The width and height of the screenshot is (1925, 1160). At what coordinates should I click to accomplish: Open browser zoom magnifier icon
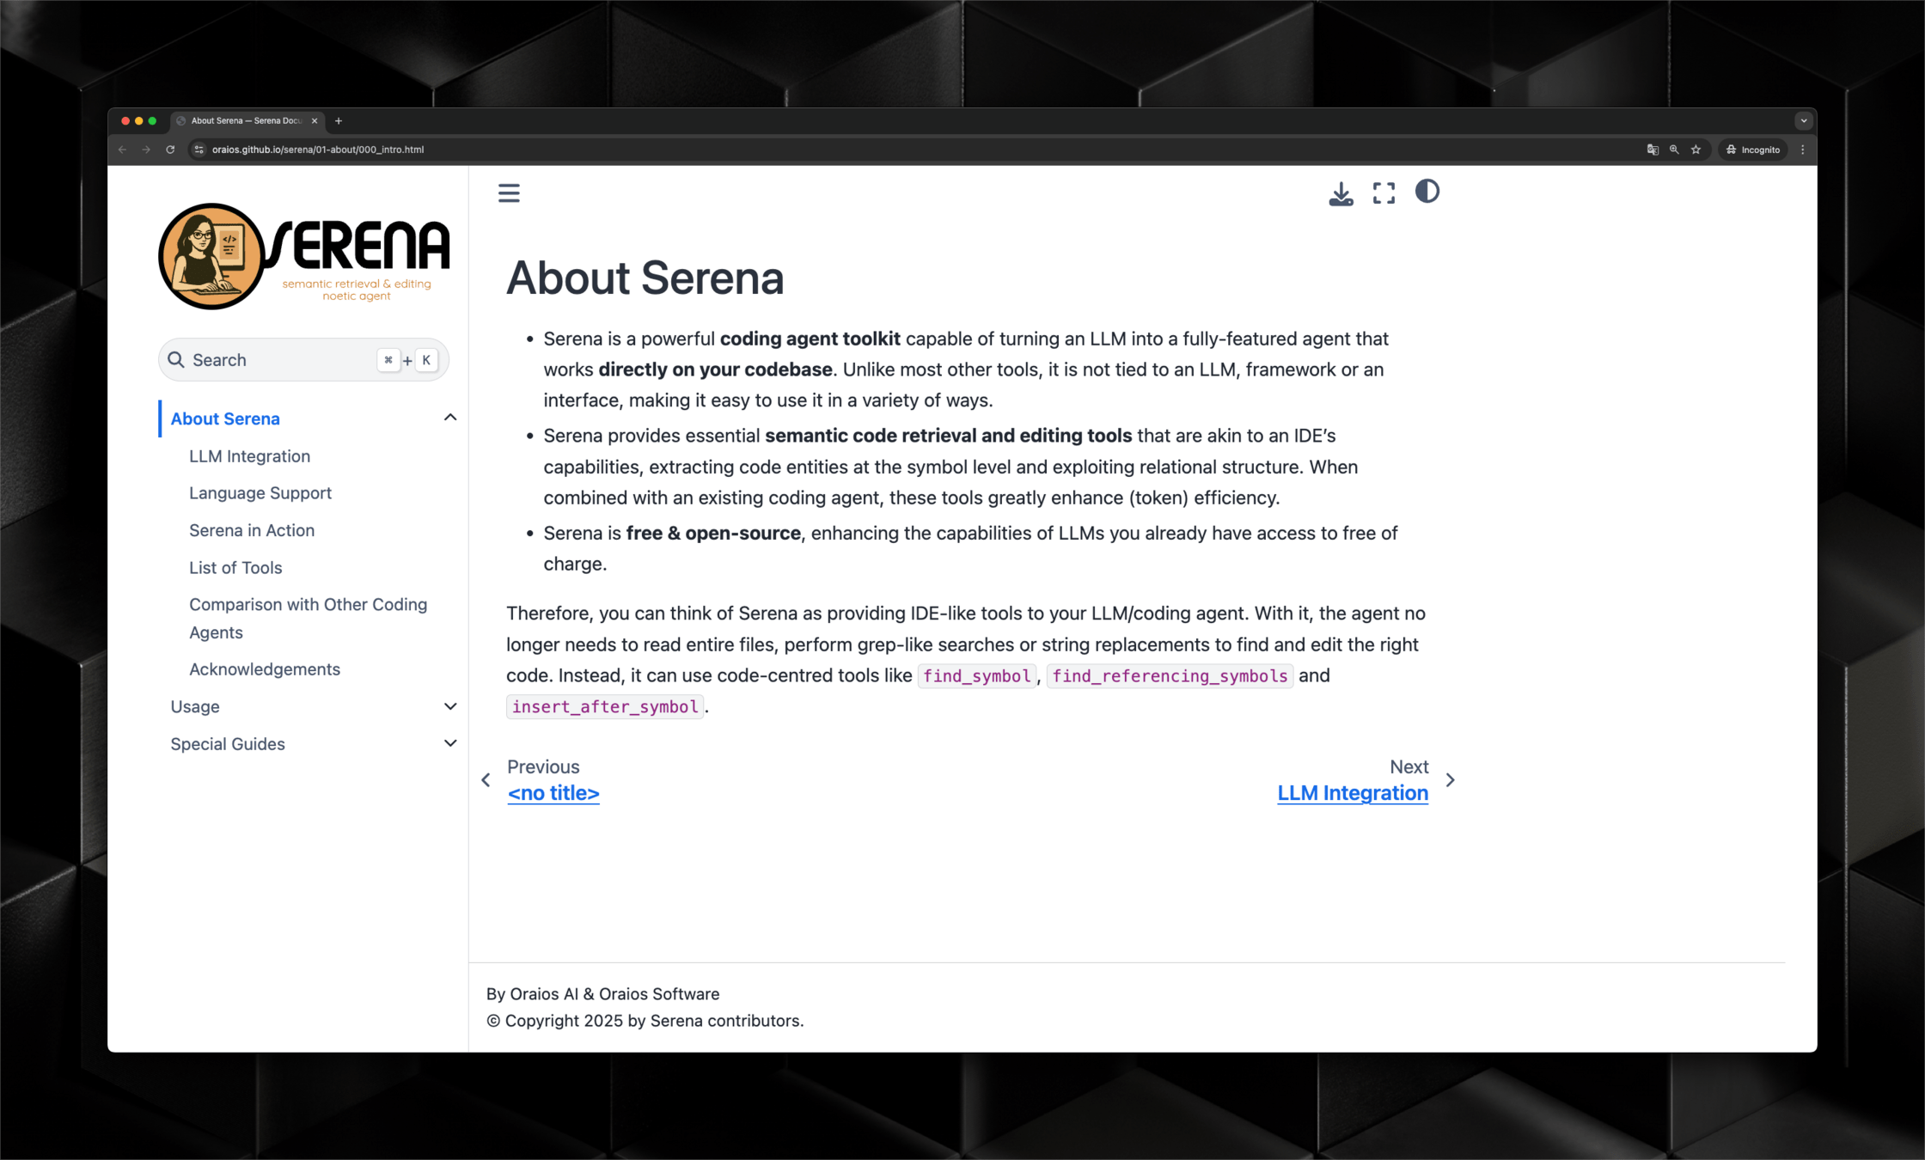1674,150
